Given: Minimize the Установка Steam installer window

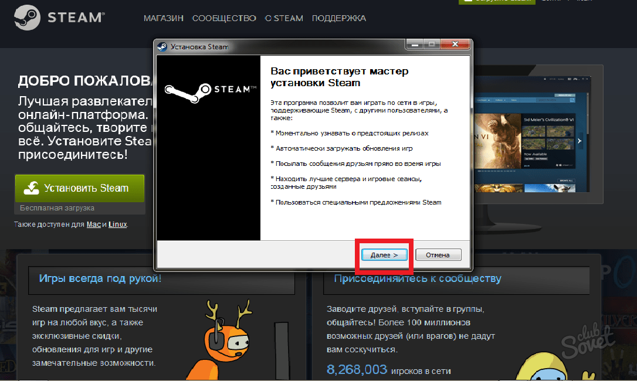Looking at the screenshot, I should [x=415, y=45].
